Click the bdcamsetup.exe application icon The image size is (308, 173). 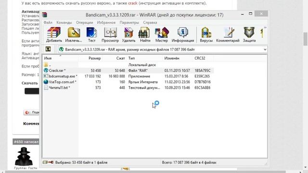pyautogui.click(x=46, y=76)
